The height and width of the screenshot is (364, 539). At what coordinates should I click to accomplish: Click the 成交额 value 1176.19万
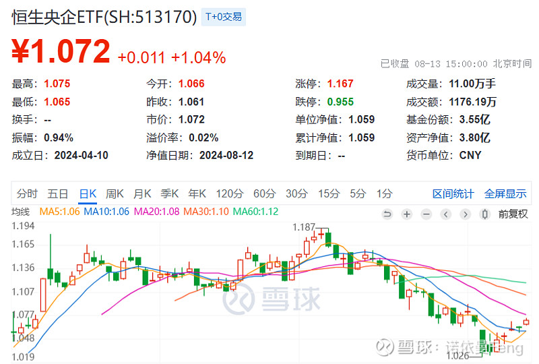pos(473,102)
